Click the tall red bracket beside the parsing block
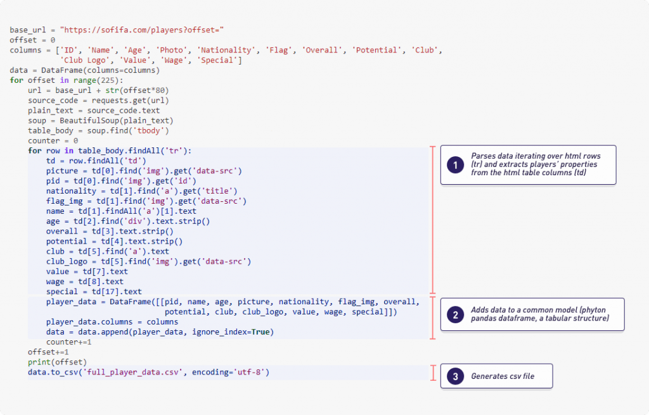This screenshot has height=415, width=649. point(432,220)
